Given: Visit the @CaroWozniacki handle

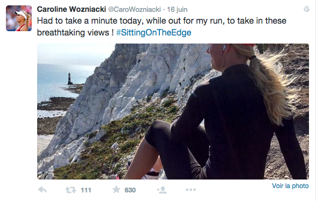Looking at the screenshot, I should coord(135,10).
